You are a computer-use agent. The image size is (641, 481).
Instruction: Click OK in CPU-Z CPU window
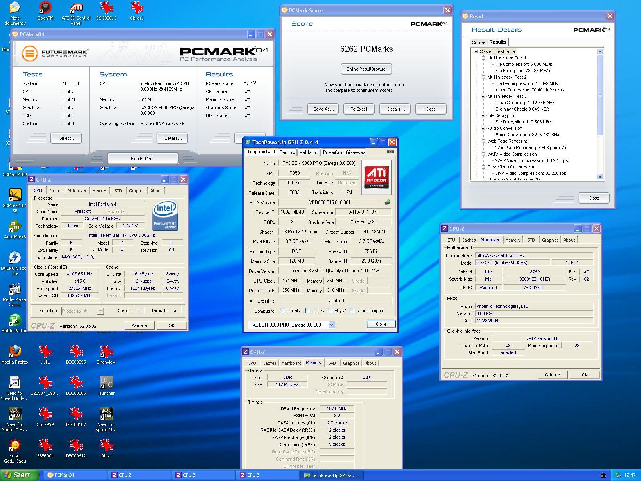171,325
